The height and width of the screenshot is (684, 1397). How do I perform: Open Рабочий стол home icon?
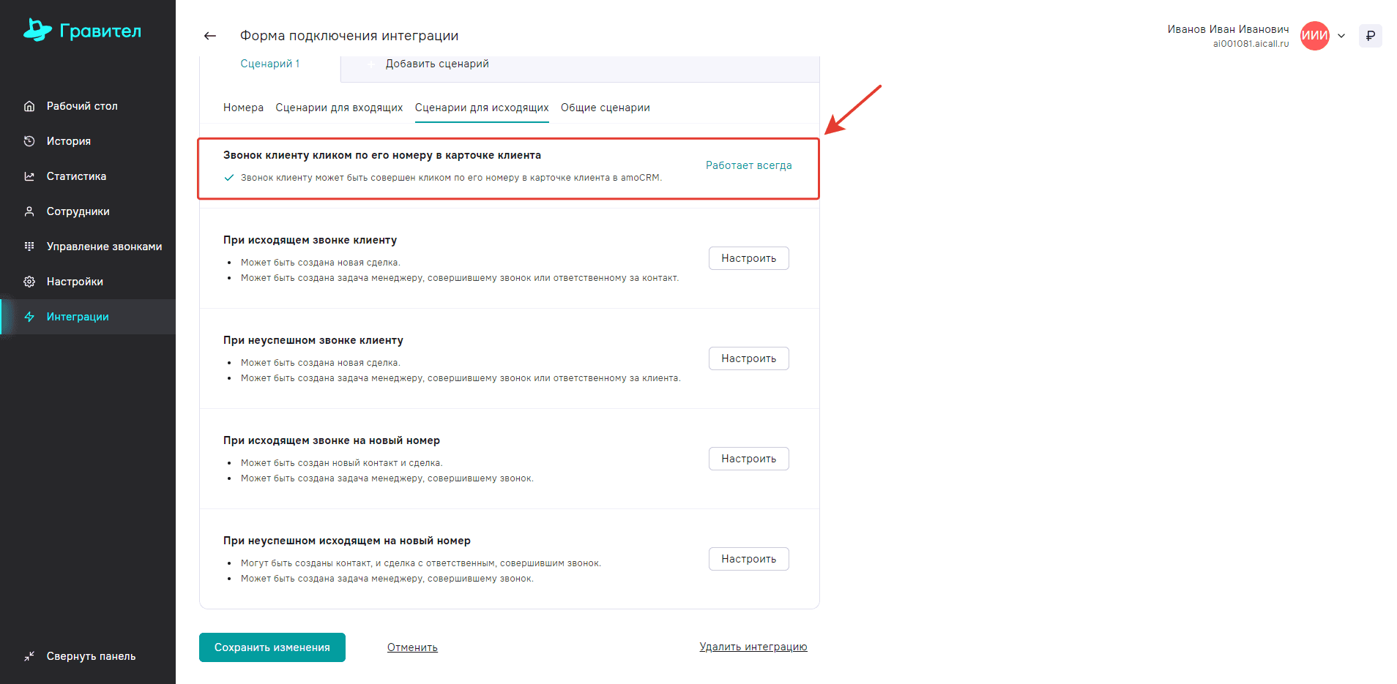coord(29,106)
